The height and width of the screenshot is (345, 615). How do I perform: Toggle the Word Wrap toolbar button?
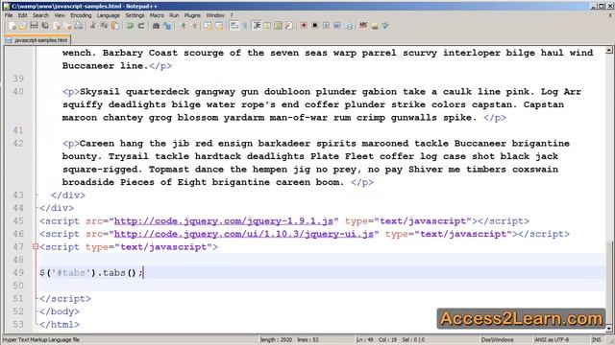234,26
